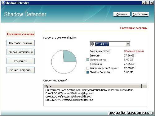Viewport: 155px width, 116px height.
Task: Select the Kaspersky Lab AVP8 exclusion path
Action: (x=90, y=90)
